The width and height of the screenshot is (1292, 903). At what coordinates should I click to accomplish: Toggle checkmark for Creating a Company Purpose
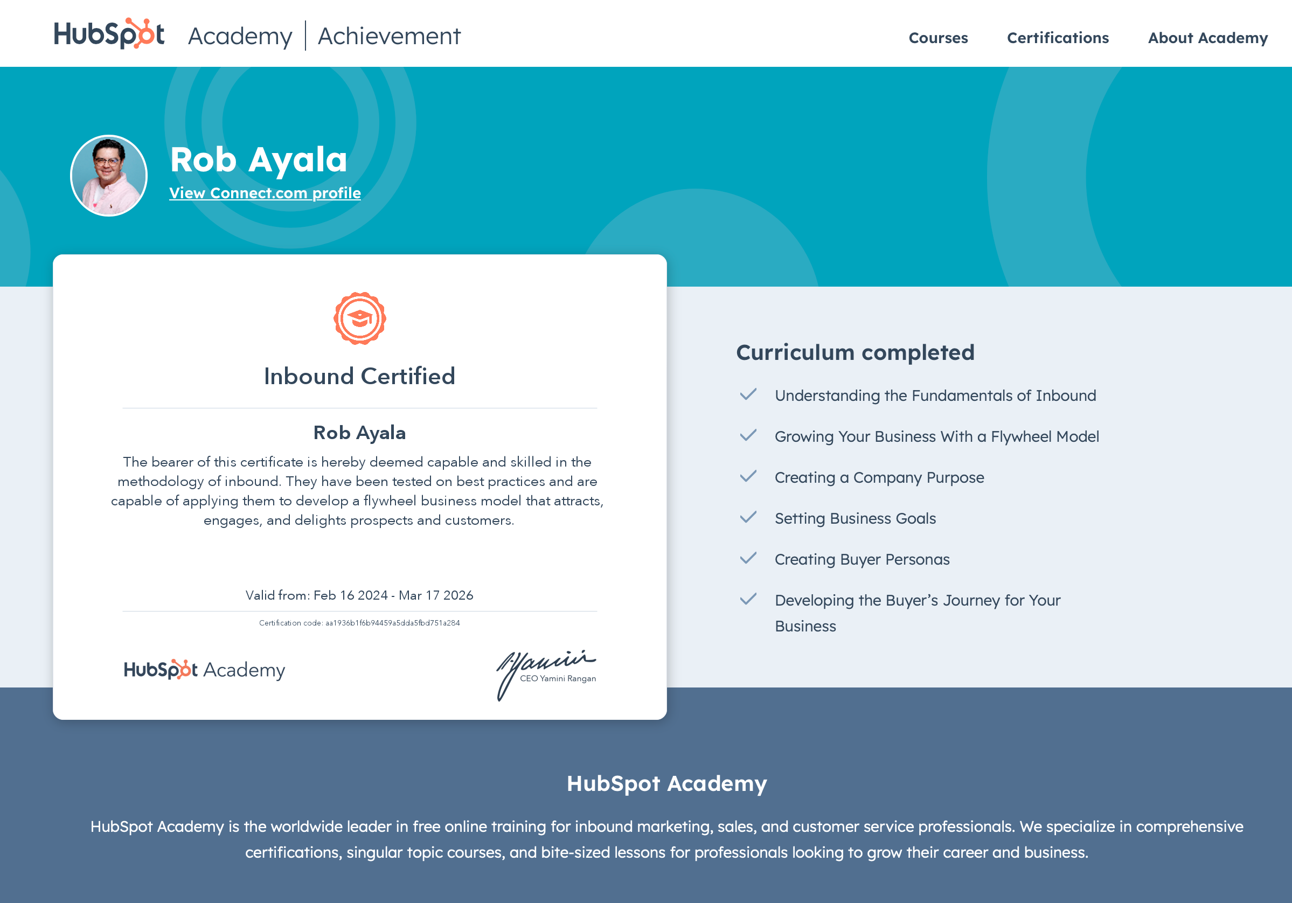click(749, 477)
